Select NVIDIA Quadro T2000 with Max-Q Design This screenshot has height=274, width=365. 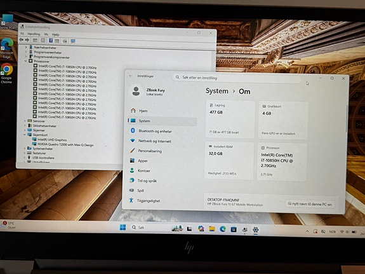point(65,145)
